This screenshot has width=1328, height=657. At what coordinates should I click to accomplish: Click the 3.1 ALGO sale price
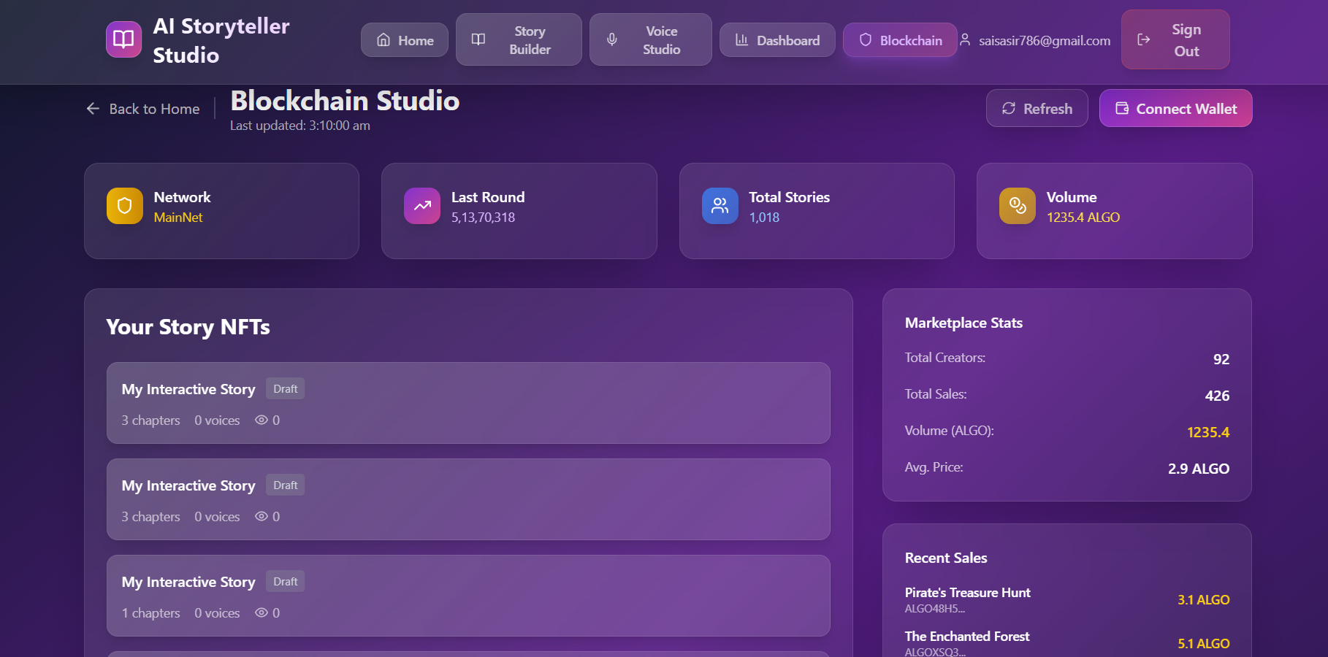coord(1204,600)
